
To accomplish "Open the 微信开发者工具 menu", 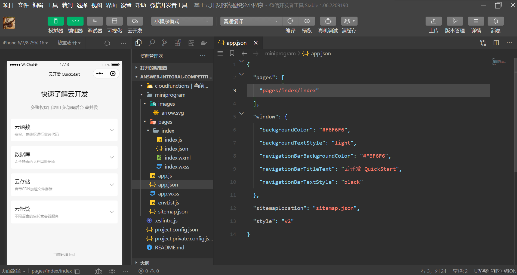I will (169, 5).
